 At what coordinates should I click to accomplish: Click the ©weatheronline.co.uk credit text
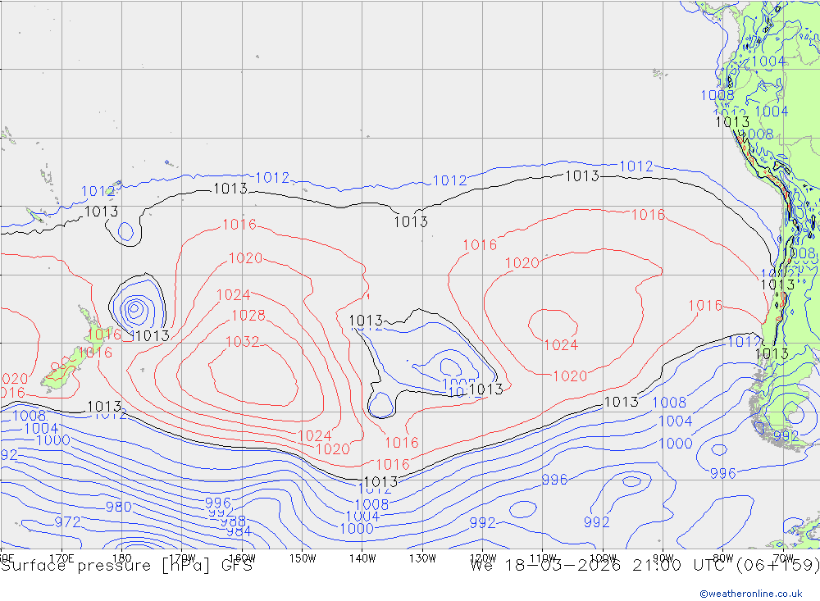pyautogui.click(x=751, y=594)
